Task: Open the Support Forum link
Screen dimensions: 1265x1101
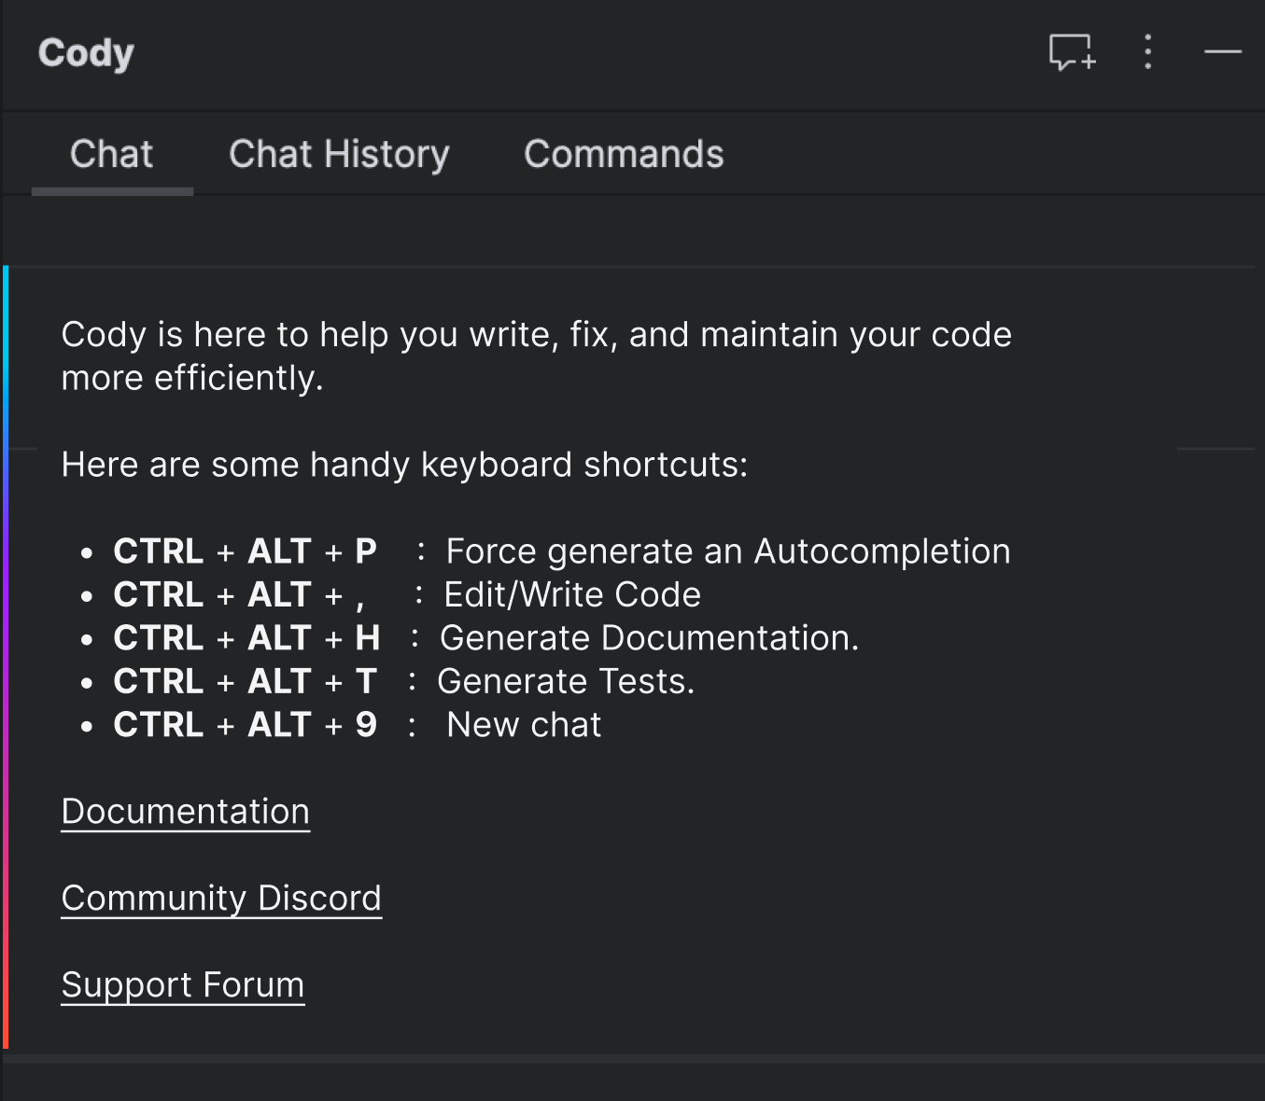Action: 183,985
